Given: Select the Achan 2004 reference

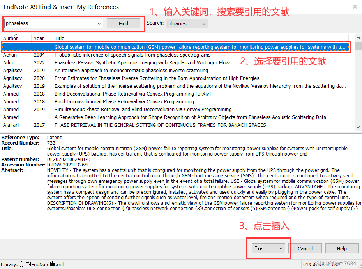Looking at the screenshot, I should (x=117, y=55).
